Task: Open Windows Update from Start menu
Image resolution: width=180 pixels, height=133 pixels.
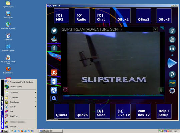Action: point(20,87)
